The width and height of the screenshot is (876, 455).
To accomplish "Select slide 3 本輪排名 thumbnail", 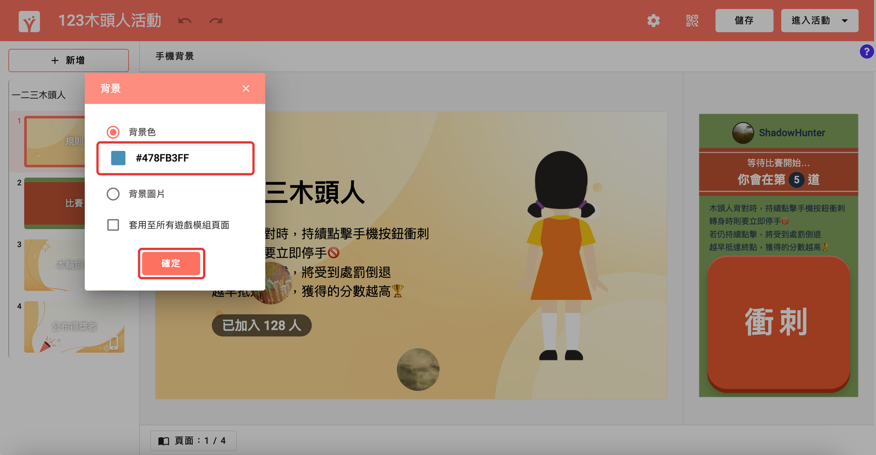I will click(x=55, y=265).
